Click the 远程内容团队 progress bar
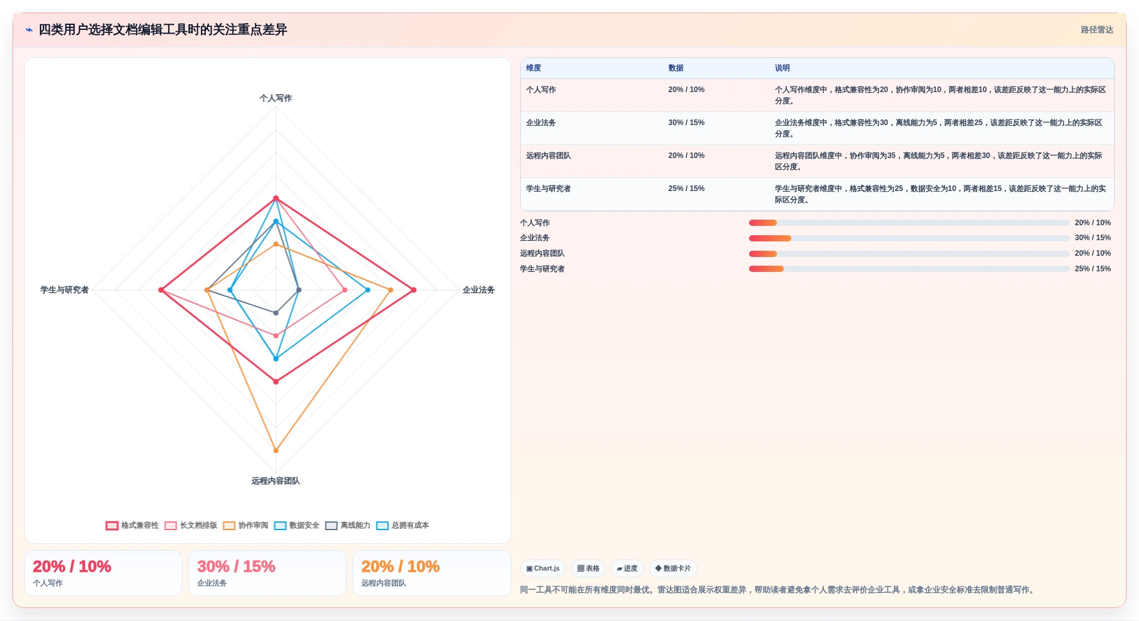Image resolution: width=1139 pixels, height=621 pixels. 909,254
